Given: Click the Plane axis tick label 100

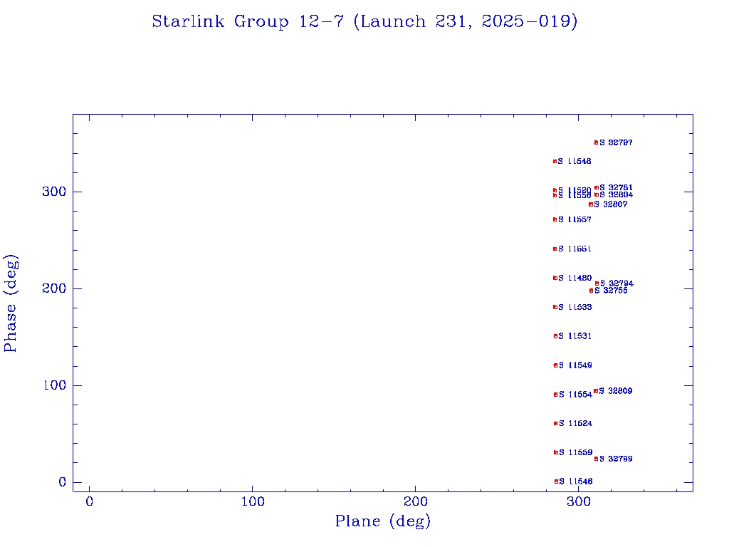Looking at the screenshot, I should [253, 501].
